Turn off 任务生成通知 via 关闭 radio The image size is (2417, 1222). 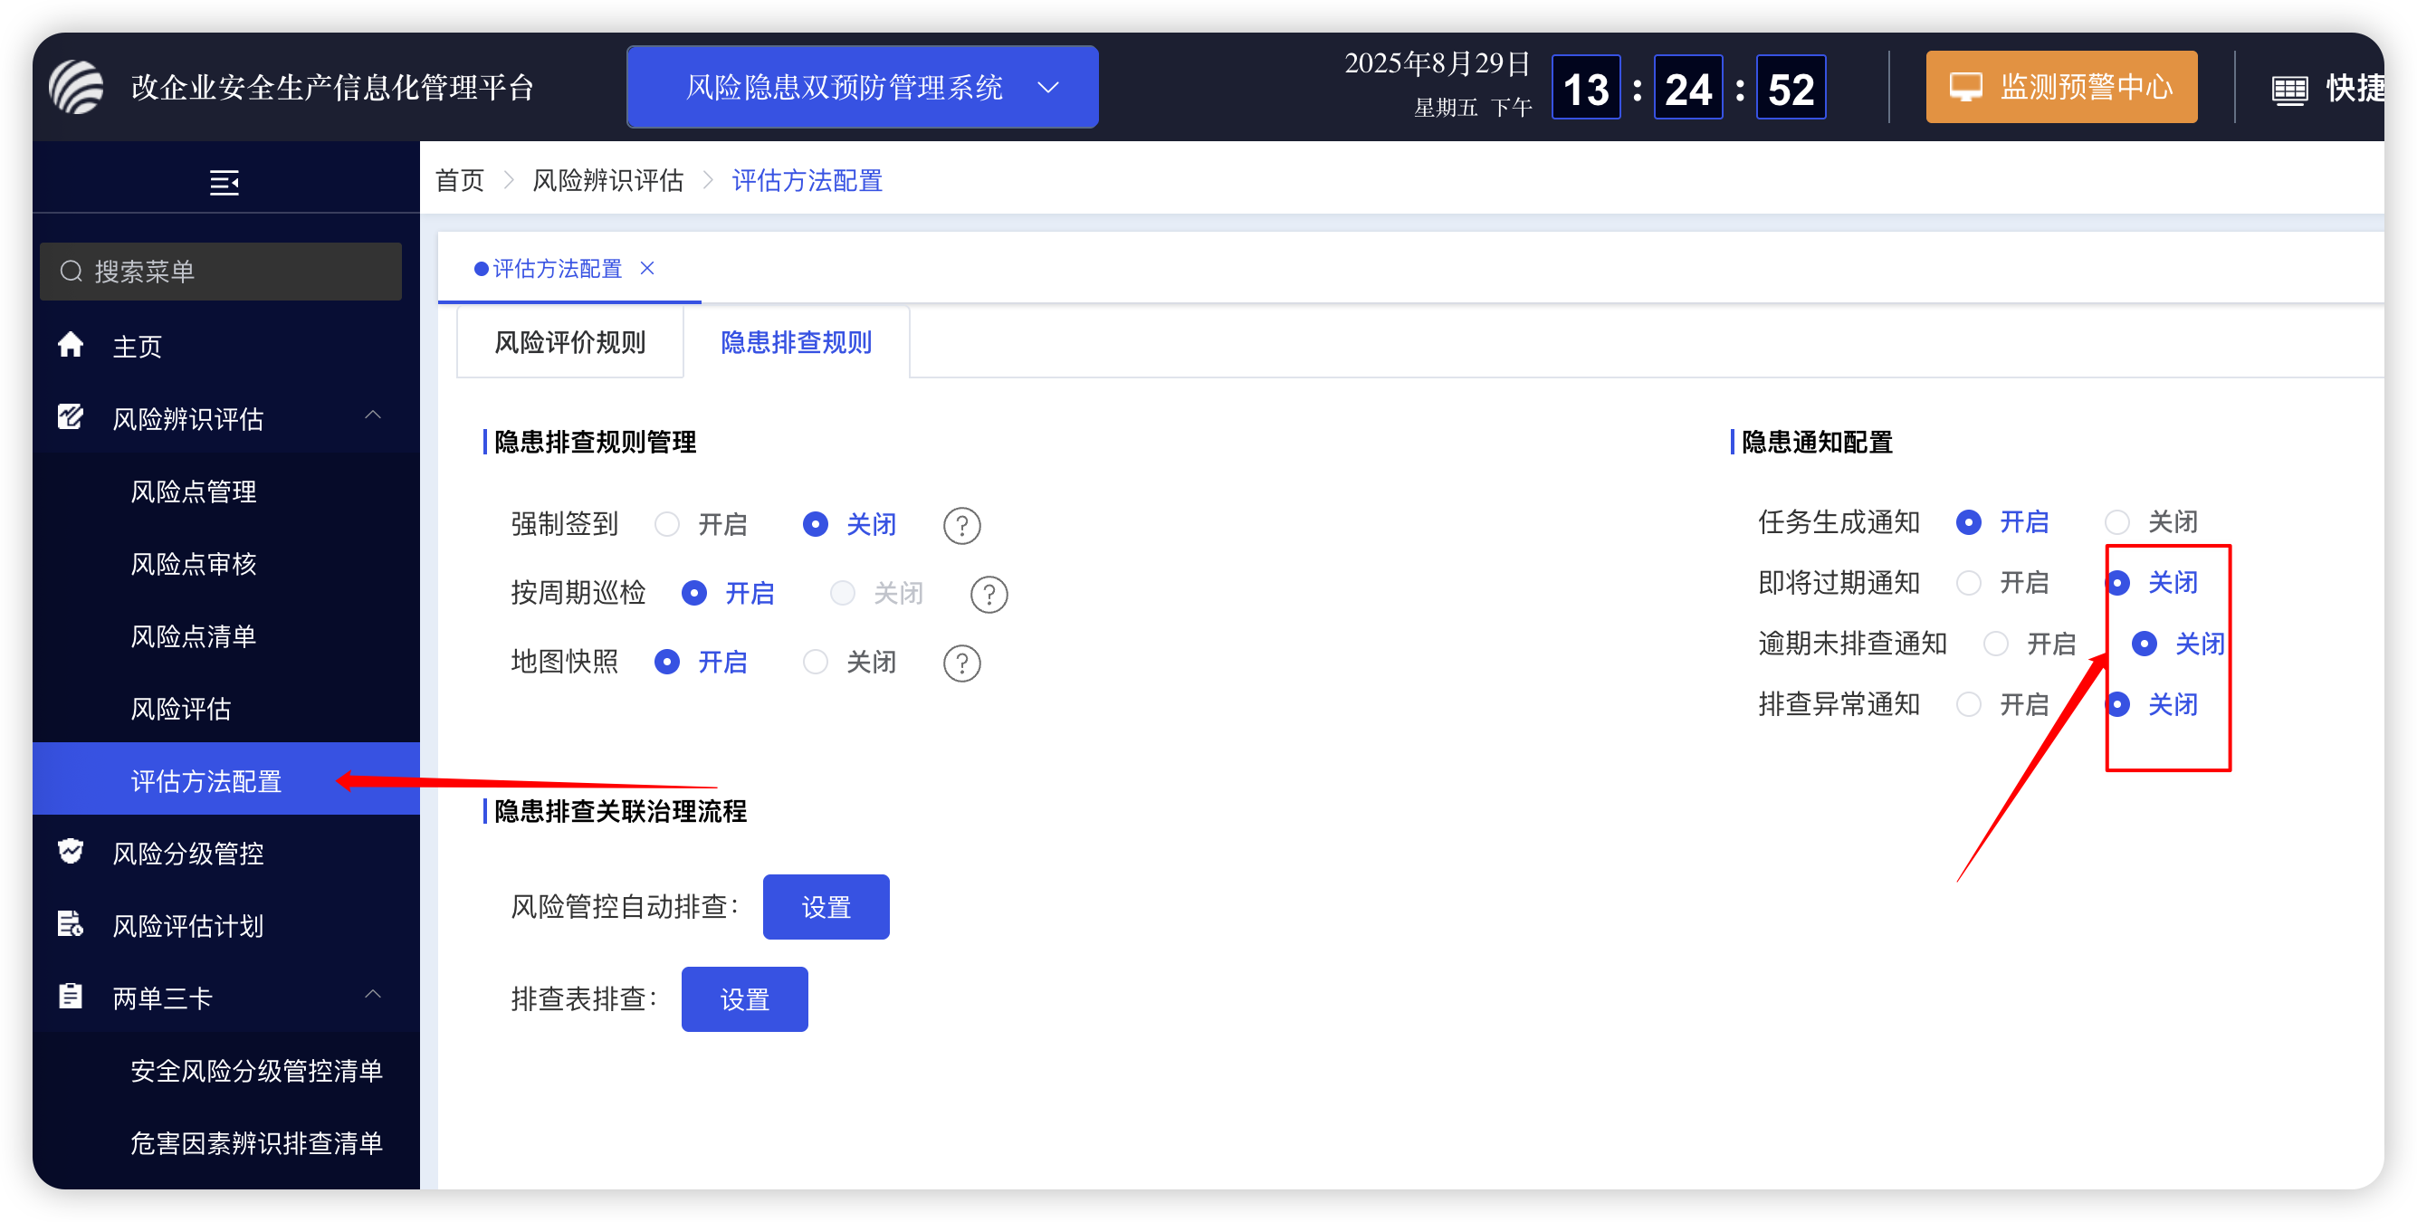click(2116, 521)
